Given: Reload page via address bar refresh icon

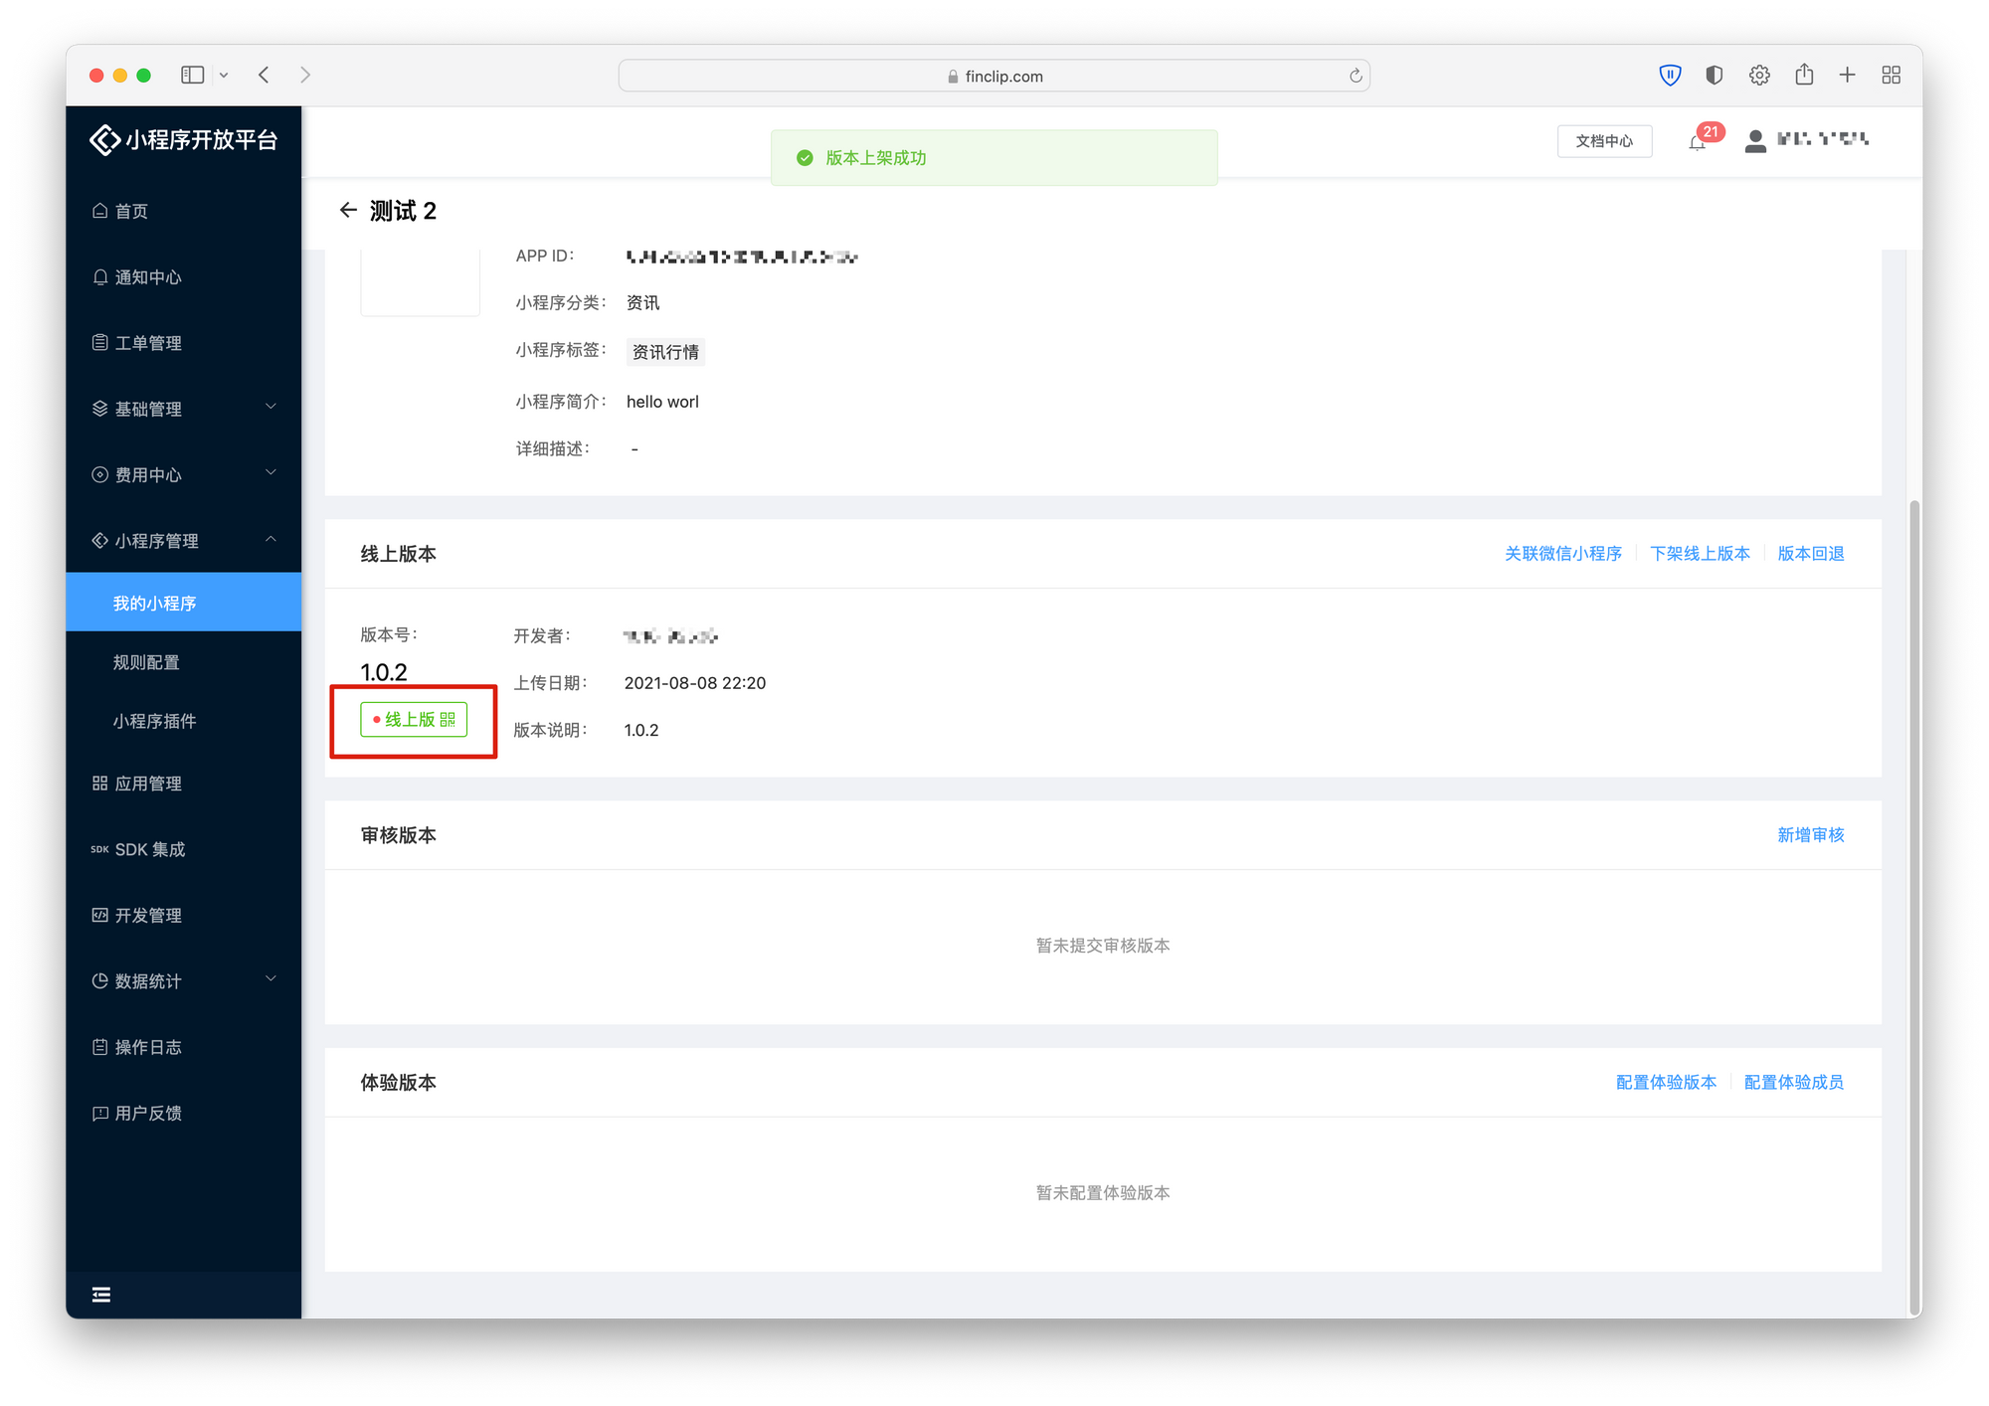Looking at the screenshot, I should coord(1355,76).
